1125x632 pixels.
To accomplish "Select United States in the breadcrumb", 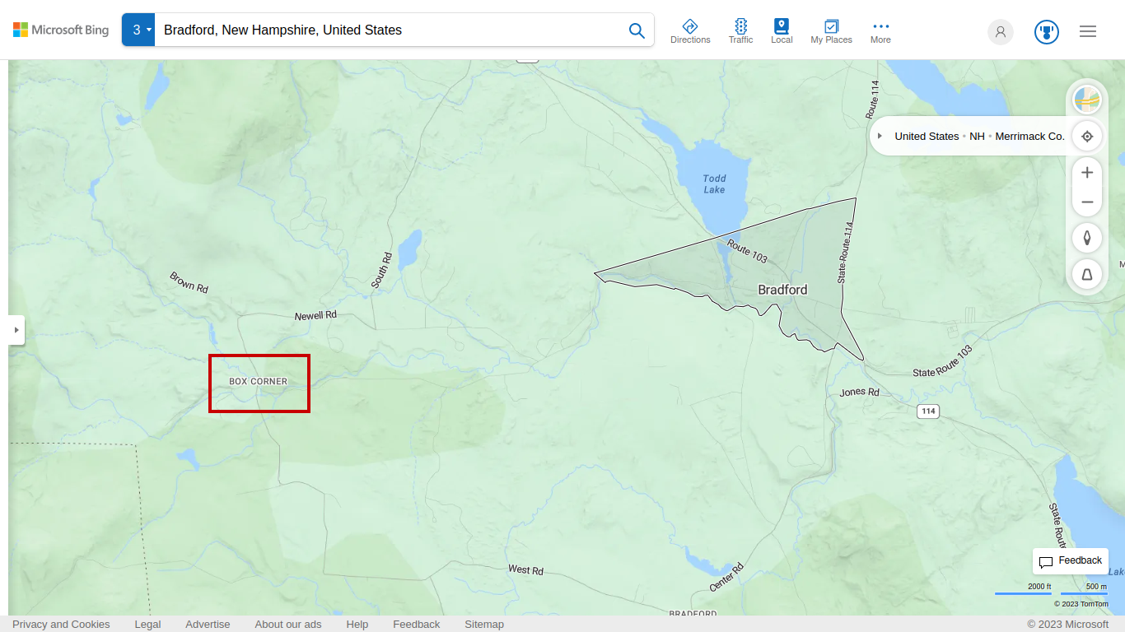I will (927, 137).
